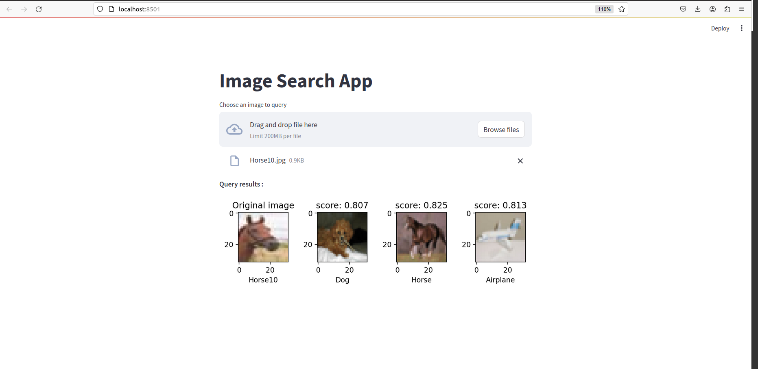Click the Horse10 caption label
Viewport: 758px width, 369px height.
263,280
